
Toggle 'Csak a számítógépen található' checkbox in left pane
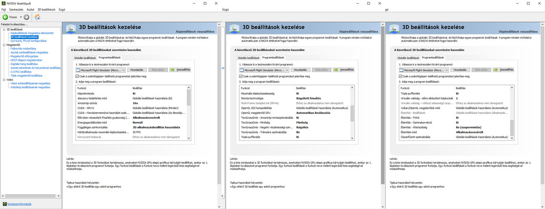77,76
